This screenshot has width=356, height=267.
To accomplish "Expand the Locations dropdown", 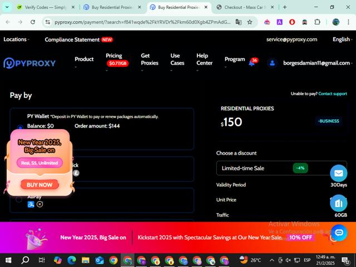I will pos(16,39).
